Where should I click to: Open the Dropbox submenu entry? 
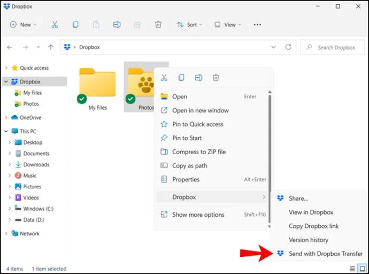[x=212, y=197]
